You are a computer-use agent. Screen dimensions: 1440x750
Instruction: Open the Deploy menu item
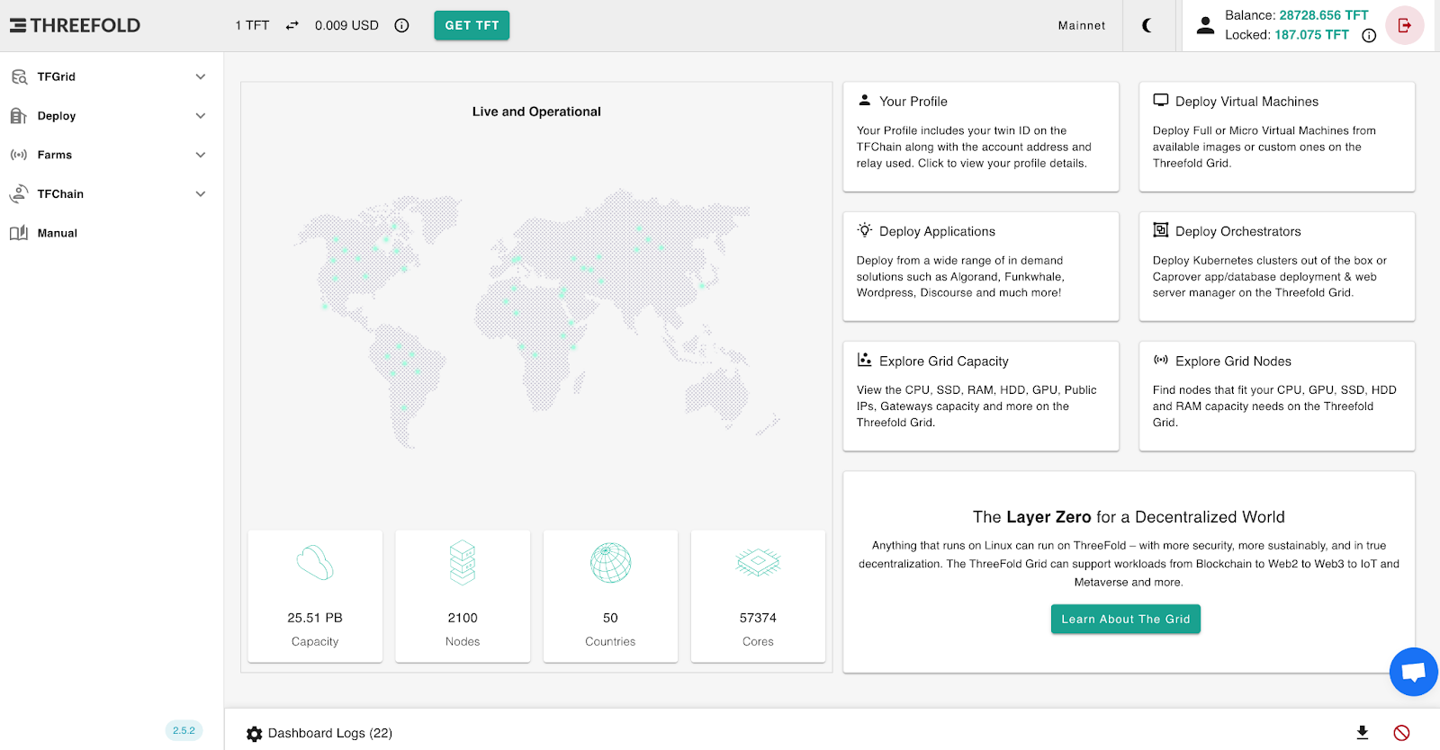click(112, 115)
